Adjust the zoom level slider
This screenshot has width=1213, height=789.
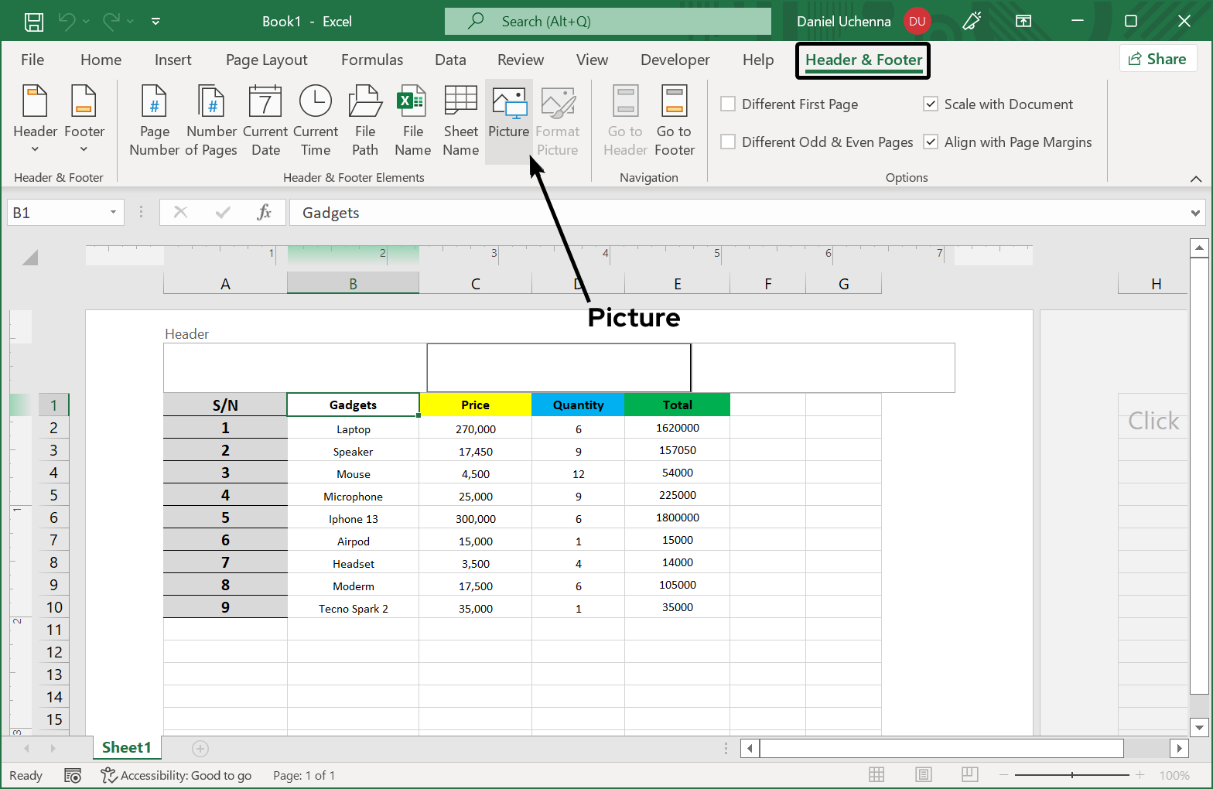tap(1071, 775)
